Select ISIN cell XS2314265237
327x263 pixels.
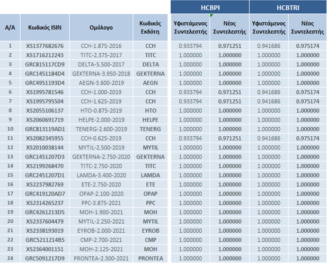(45, 202)
